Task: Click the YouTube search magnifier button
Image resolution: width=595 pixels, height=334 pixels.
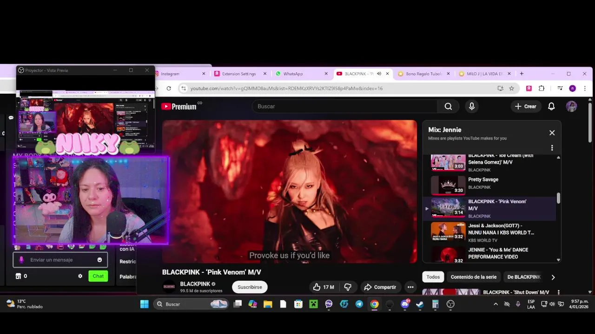Action: coord(448,106)
